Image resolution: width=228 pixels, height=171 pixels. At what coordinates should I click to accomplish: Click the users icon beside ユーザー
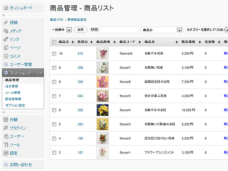point(6,136)
